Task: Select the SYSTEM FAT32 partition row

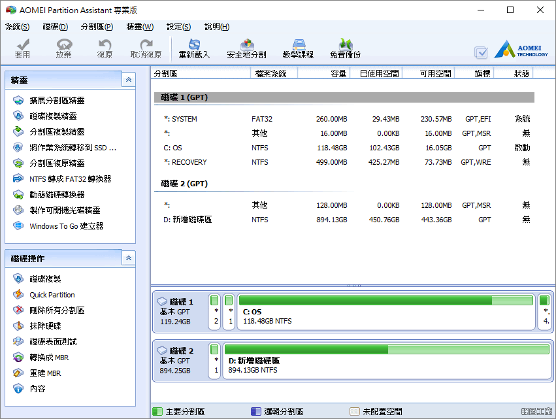Action: tap(344, 119)
